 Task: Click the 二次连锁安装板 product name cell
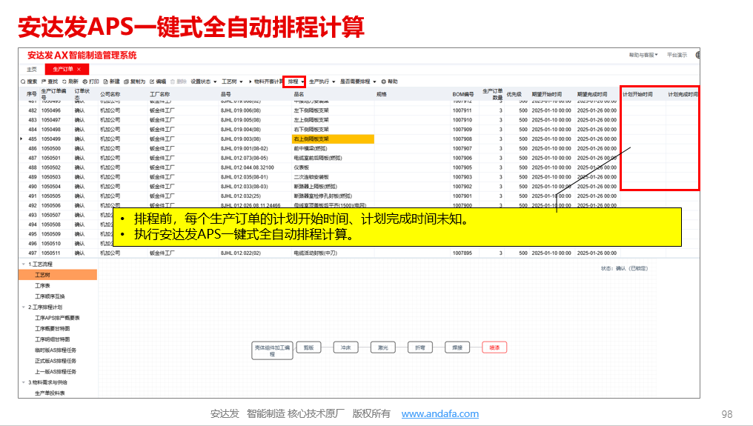coord(311,177)
